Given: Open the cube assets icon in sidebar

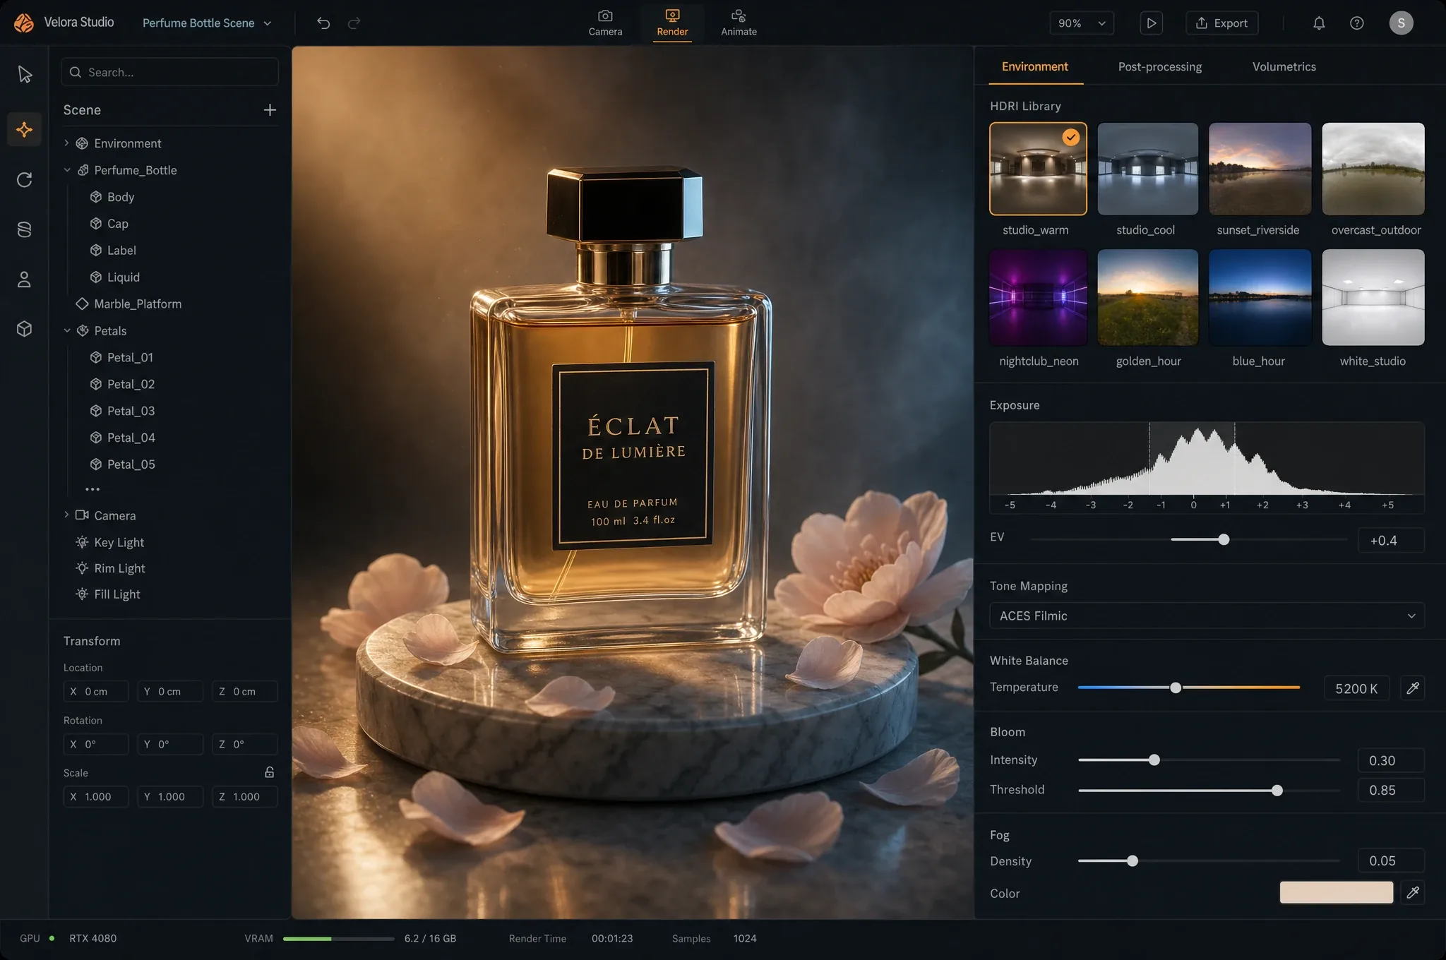Looking at the screenshot, I should point(25,329).
